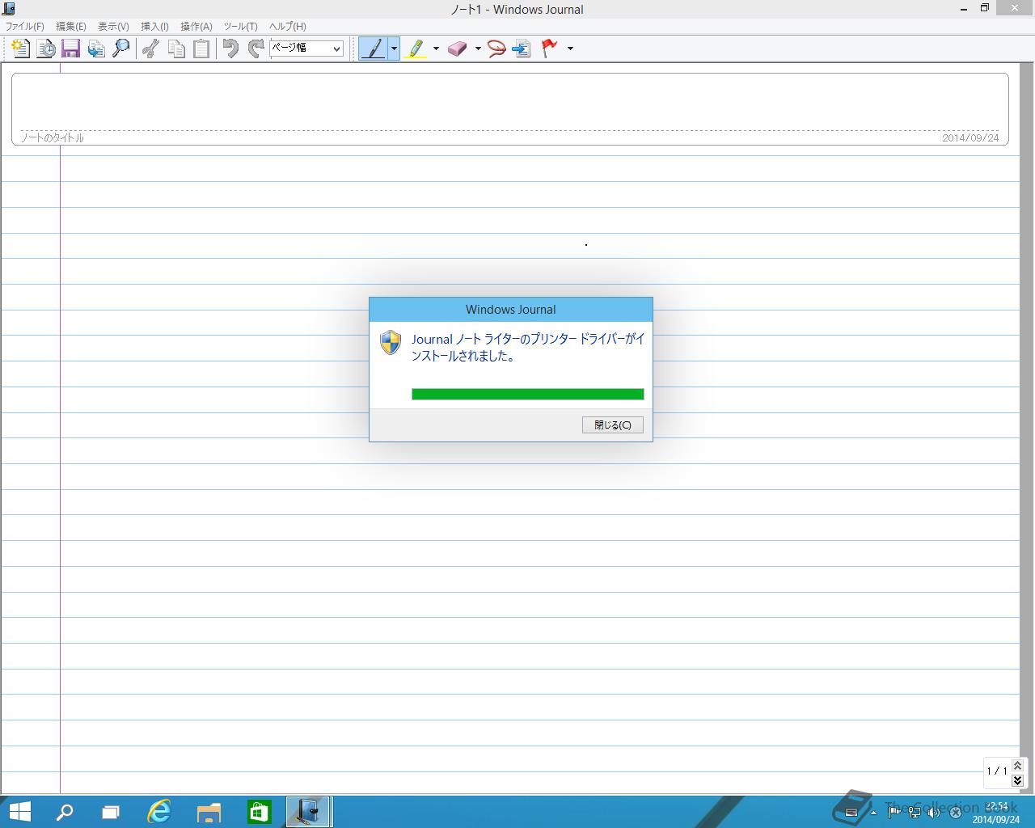Open volume speaker tray icon
Viewport: 1035px width, 828px height.
[x=934, y=813]
